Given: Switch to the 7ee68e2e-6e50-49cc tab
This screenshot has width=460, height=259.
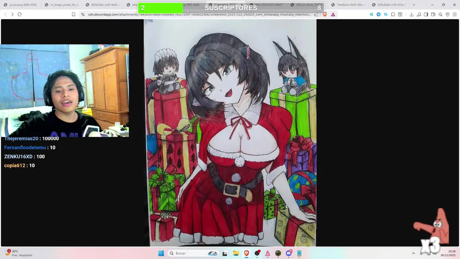Looking at the screenshot, I should point(349,5).
